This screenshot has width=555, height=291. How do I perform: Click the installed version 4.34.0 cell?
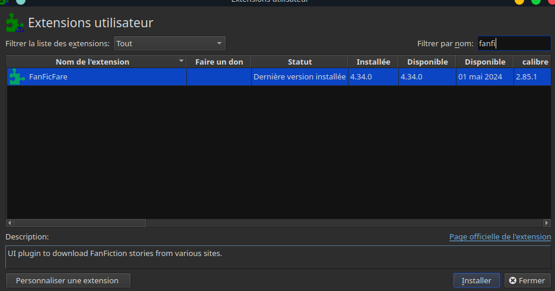373,76
